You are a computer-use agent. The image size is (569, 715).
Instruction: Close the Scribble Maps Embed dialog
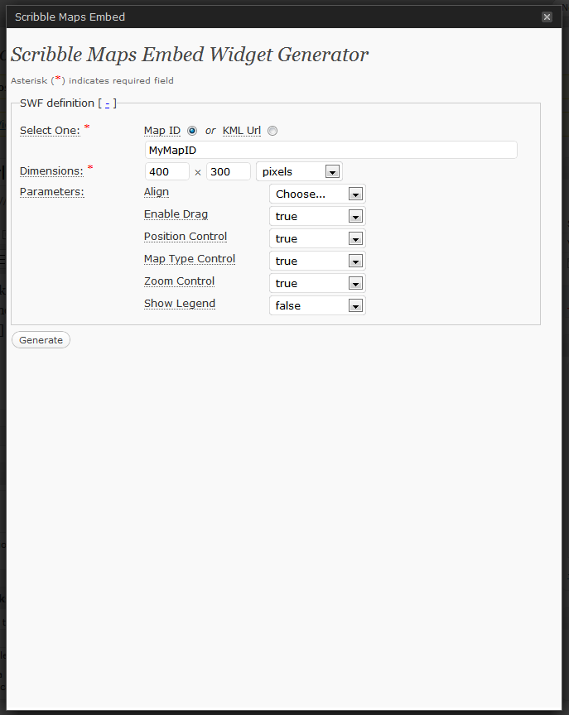547,17
